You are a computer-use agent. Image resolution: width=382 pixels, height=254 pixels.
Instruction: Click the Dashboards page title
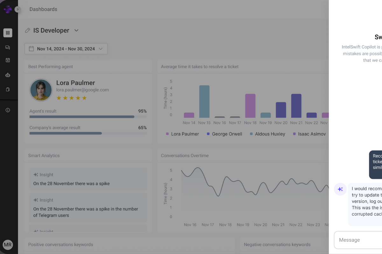tap(43, 9)
